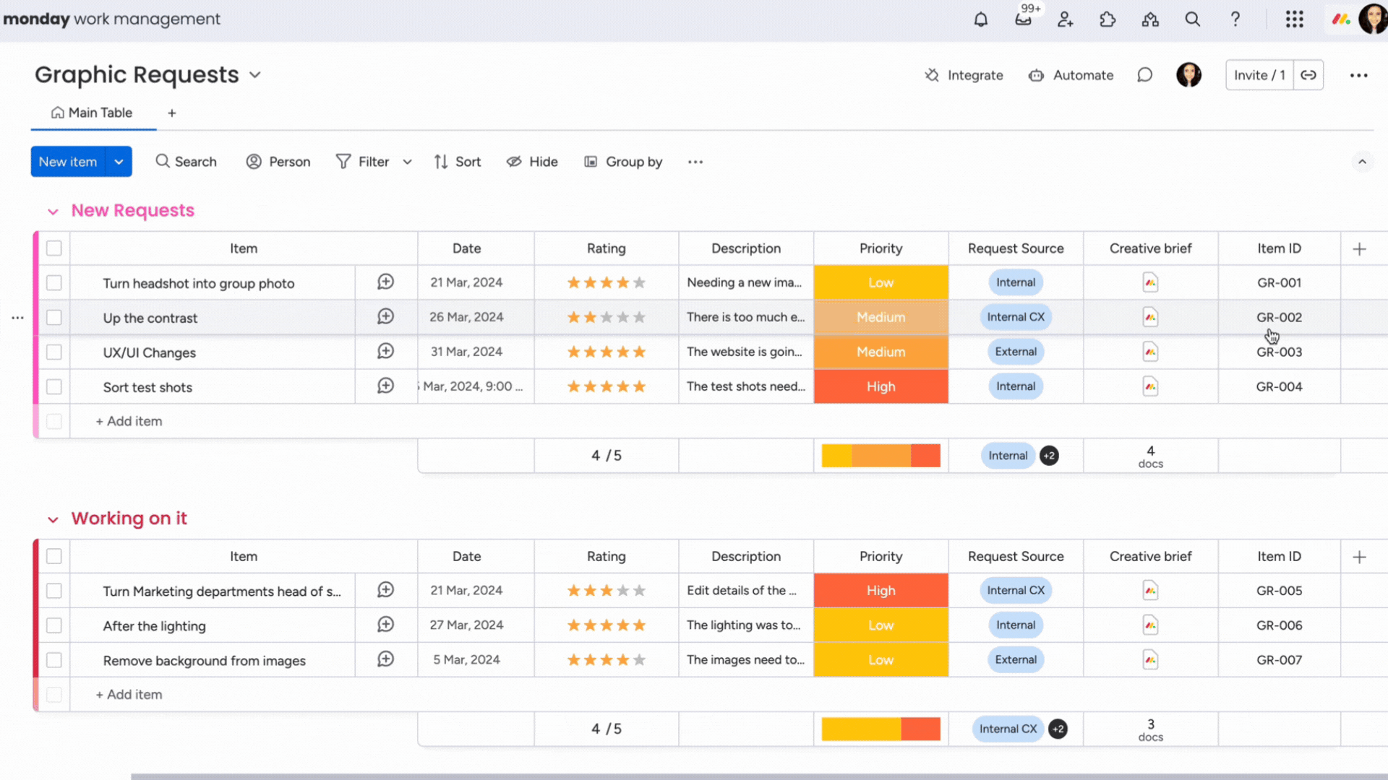Add item to Working on it group
1388x780 pixels.
click(129, 695)
